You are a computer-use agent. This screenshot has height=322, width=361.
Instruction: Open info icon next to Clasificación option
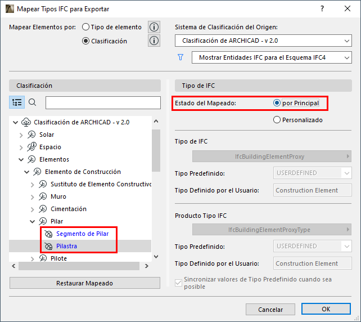pyautogui.click(x=154, y=41)
